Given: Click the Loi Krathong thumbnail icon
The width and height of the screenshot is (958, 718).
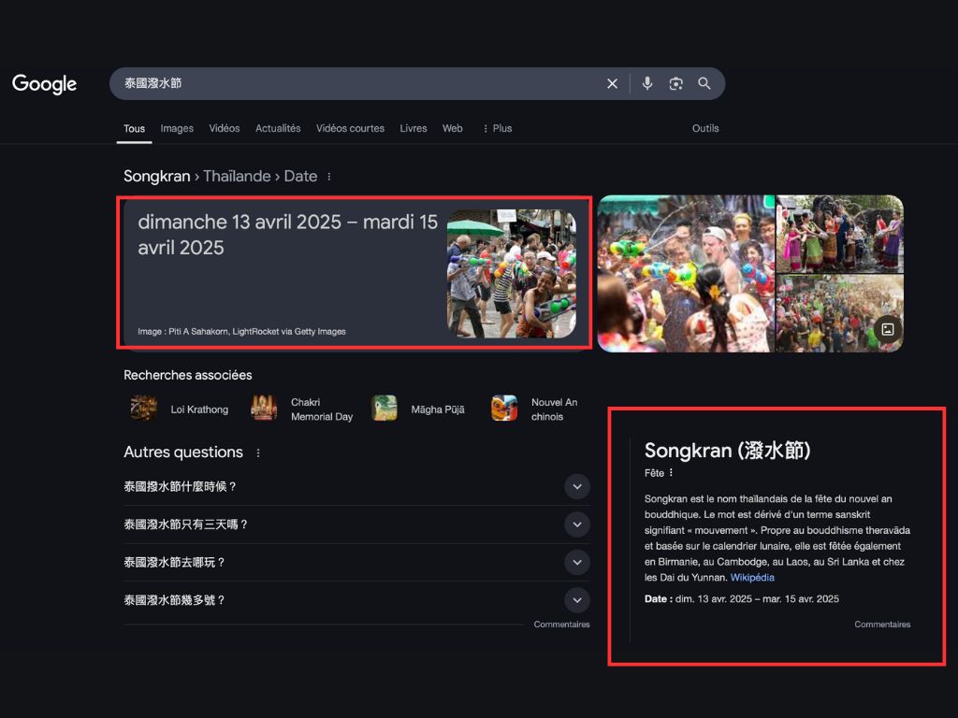Looking at the screenshot, I should pyautogui.click(x=143, y=409).
